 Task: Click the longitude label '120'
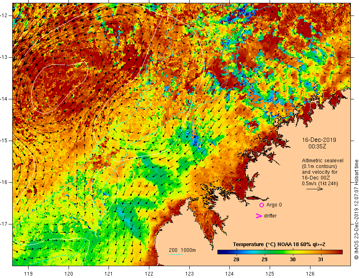coord(69,274)
